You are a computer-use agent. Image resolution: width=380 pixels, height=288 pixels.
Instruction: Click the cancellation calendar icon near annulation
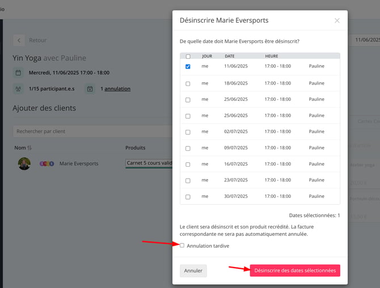(x=90, y=89)
